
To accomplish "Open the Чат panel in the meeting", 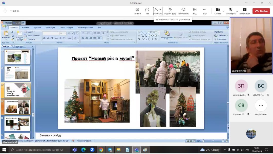I will click(147, 11).
